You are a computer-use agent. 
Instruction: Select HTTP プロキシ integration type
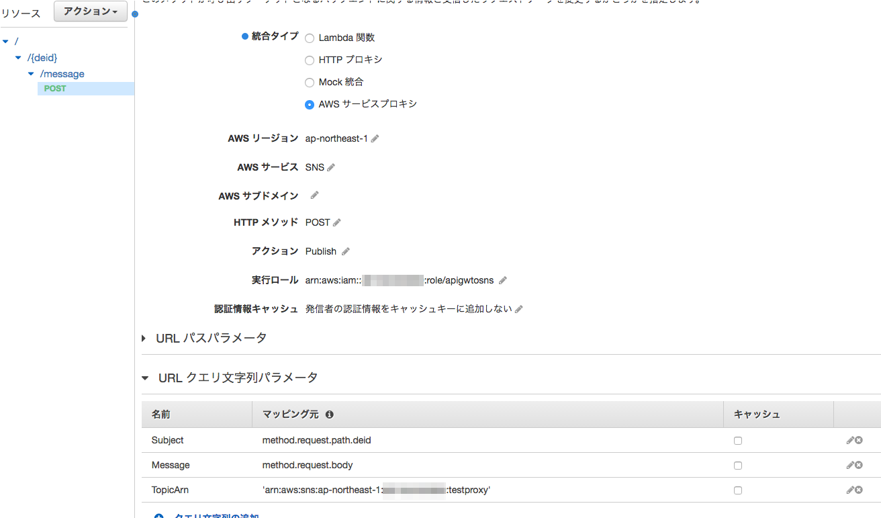tap(310, 60)
